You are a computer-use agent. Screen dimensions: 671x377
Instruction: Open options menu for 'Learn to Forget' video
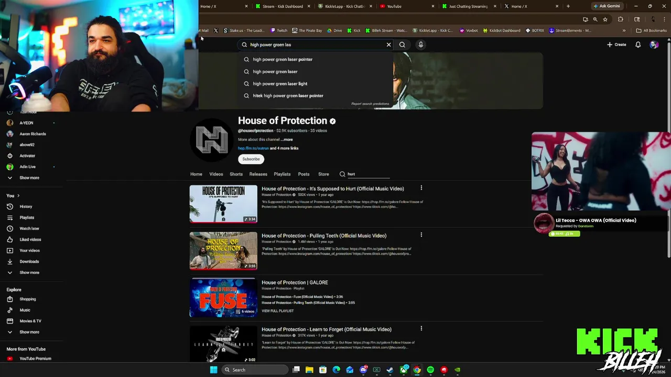point(421,328)
